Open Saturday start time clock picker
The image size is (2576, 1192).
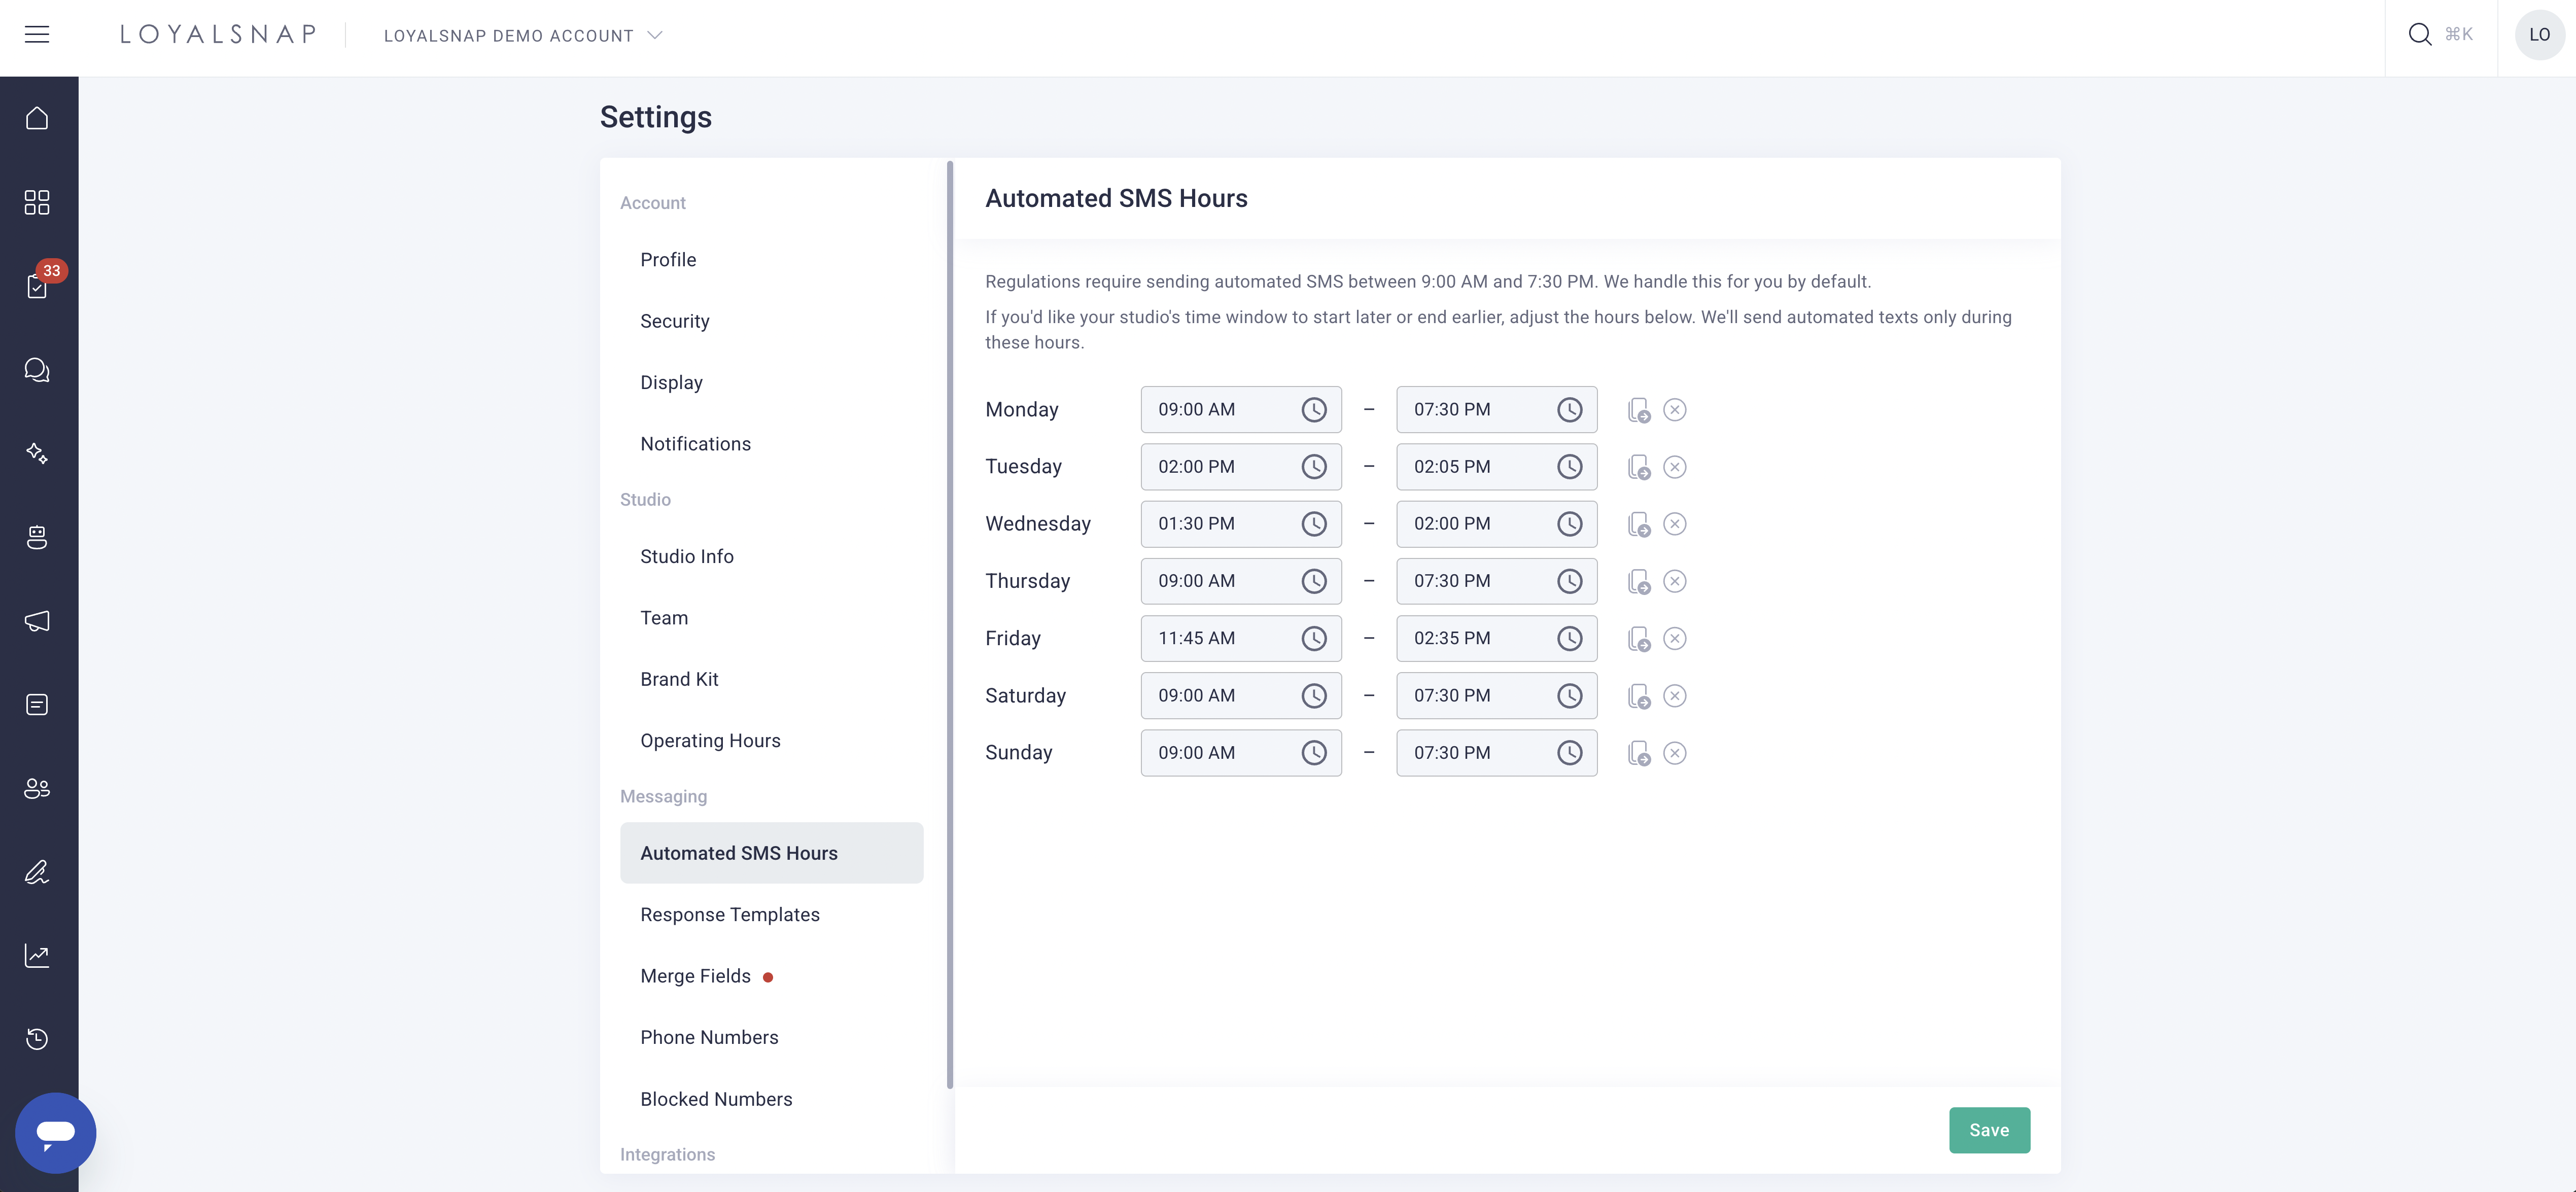(x=1314, y=696)
